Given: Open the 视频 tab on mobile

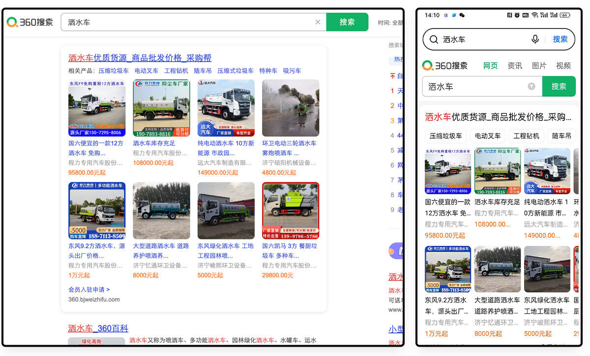Looking at the screenshot, I should (x=563, y=65).
